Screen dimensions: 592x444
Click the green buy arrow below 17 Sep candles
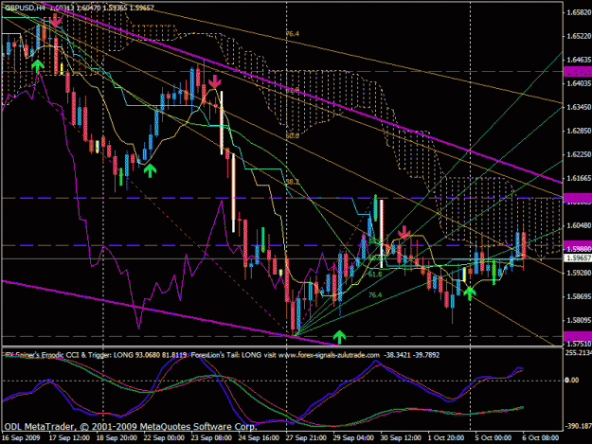pos(37,65)
